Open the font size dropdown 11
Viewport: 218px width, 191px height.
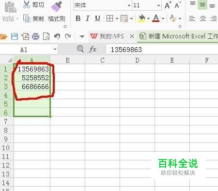coord(158,5)
